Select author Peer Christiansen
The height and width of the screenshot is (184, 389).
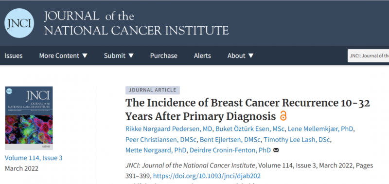click(x=161, y=140)
